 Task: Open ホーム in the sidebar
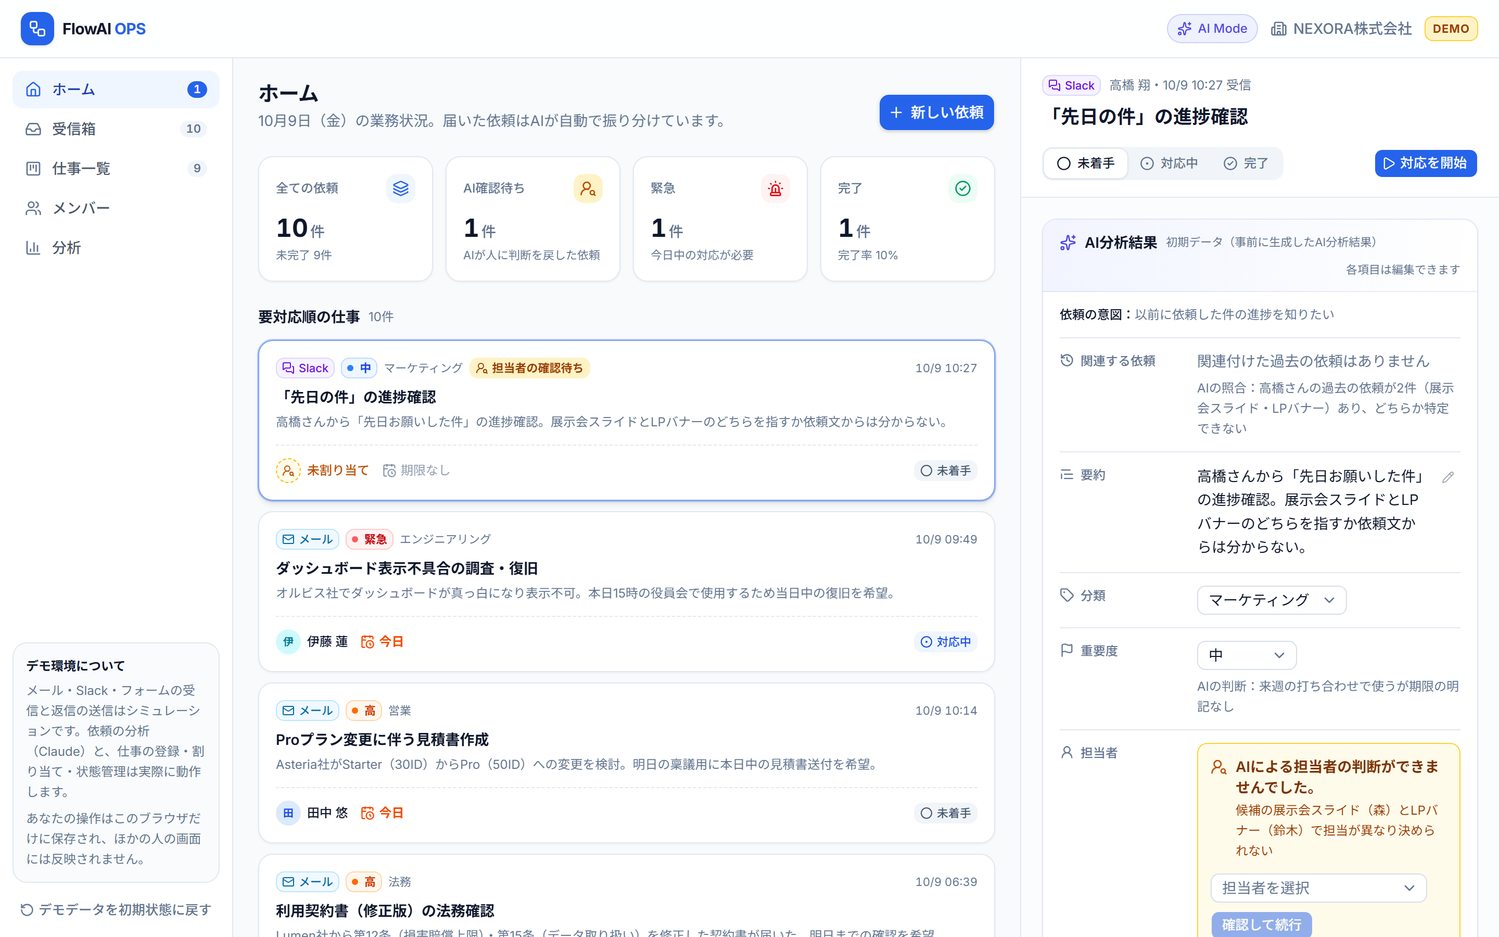tap(116, 89)
